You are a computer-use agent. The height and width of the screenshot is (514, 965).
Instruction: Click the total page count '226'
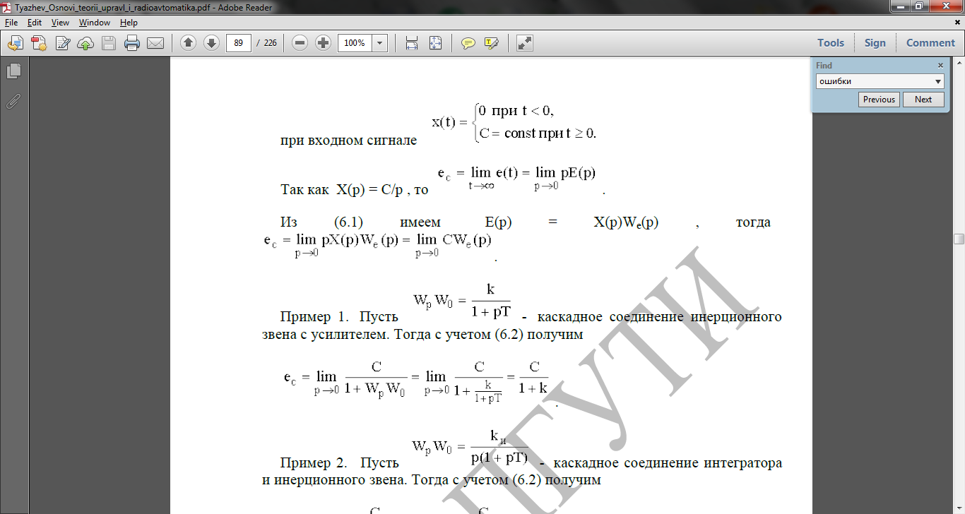click(x=271, y=43)
